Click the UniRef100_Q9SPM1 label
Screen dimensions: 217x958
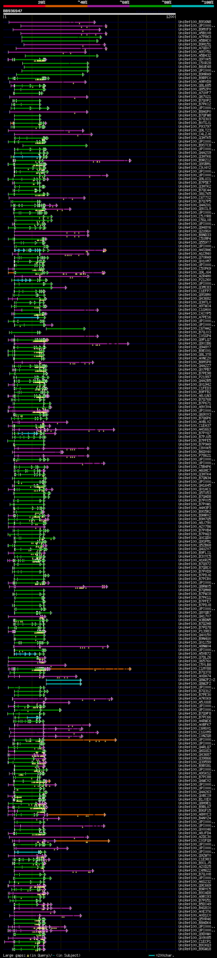(195, 541)
